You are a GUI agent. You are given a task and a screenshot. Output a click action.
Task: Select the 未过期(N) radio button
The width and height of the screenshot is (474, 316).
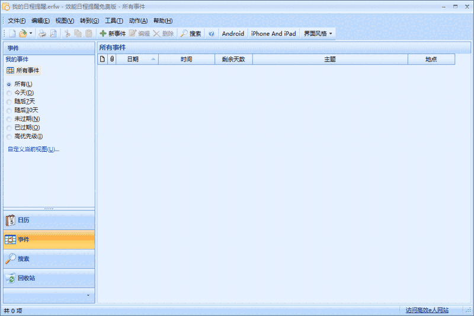(x=9, y=119)
